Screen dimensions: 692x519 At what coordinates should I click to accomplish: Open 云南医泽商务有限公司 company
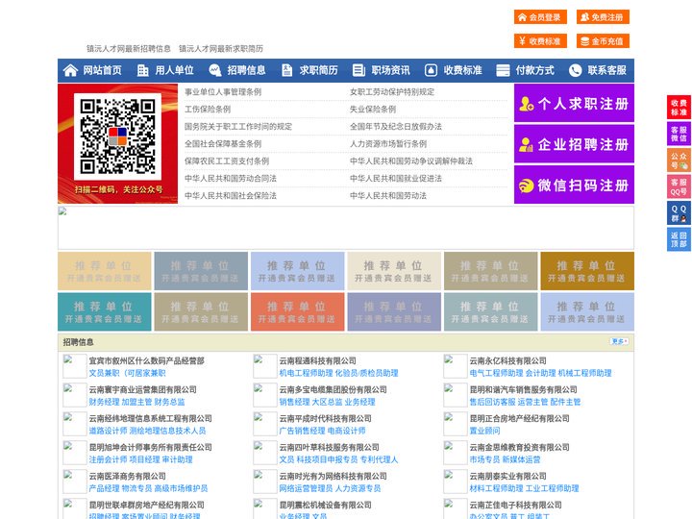[x=128, y=476]
